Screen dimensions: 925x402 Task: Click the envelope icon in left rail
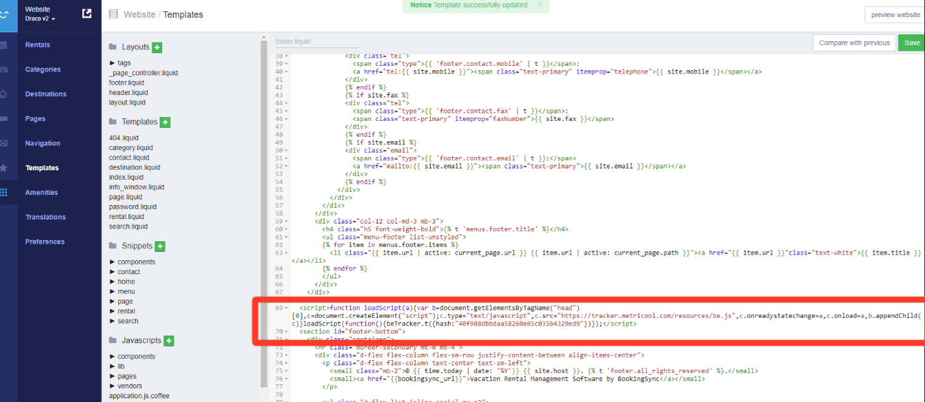[x=4, y=143]
